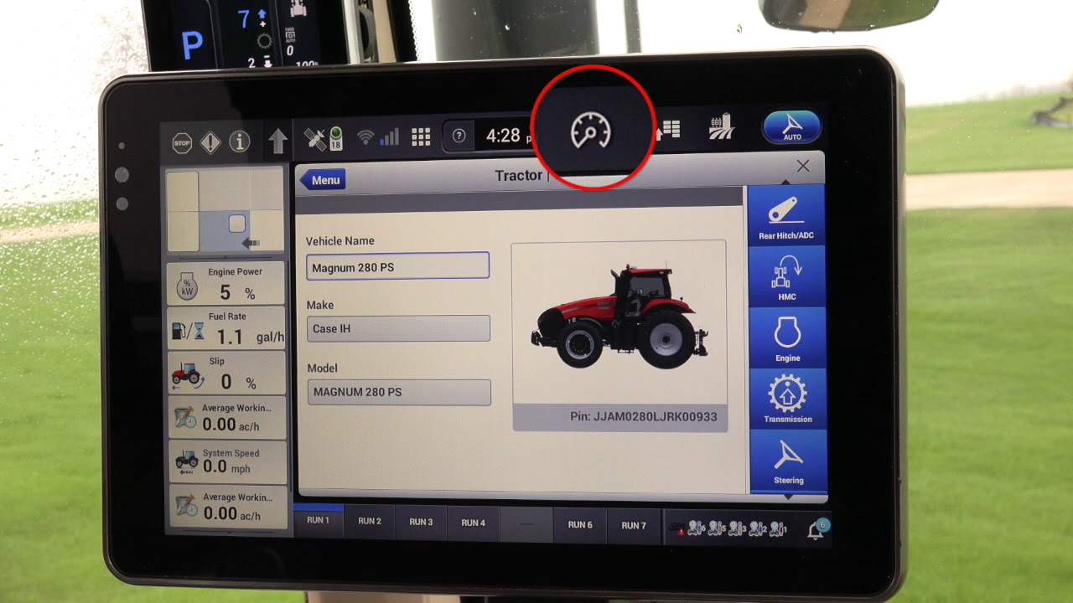1073x603 pixels.
Task: Switch to RUN 1 tab
Action: point(318,521)
